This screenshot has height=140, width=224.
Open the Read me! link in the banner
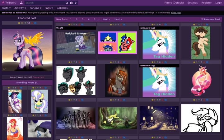point(176,13)
